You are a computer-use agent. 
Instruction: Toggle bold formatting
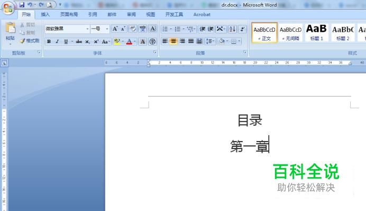tap(49, 42)
